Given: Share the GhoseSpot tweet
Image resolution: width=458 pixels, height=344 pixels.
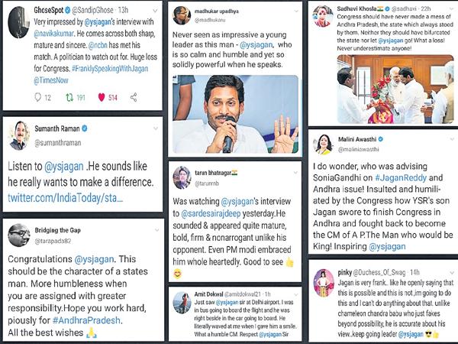Looking at the screenshot, I should click(x=134, y=97).
